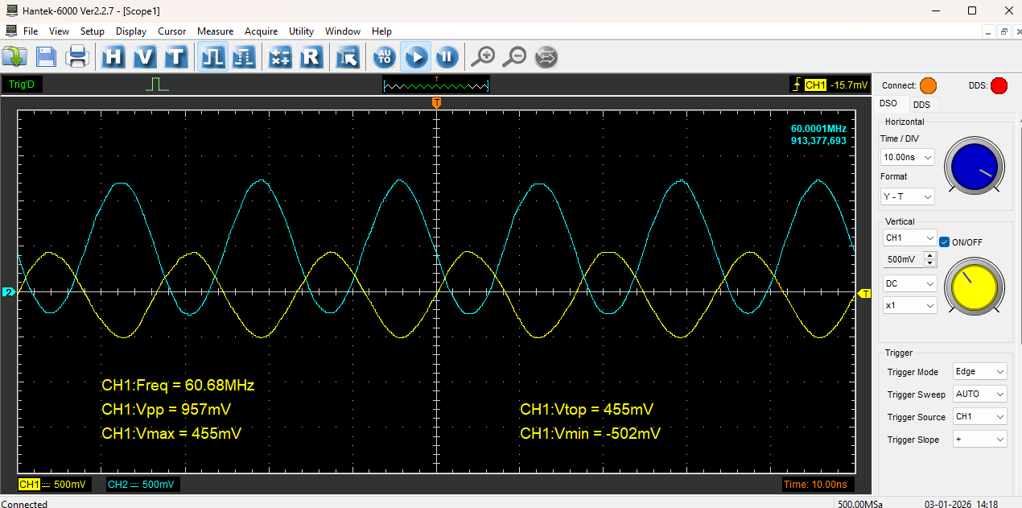Viewport: 1022px width, 508px height.
Task: Click the waveform memory overview bar
Action: coord(436,85)
